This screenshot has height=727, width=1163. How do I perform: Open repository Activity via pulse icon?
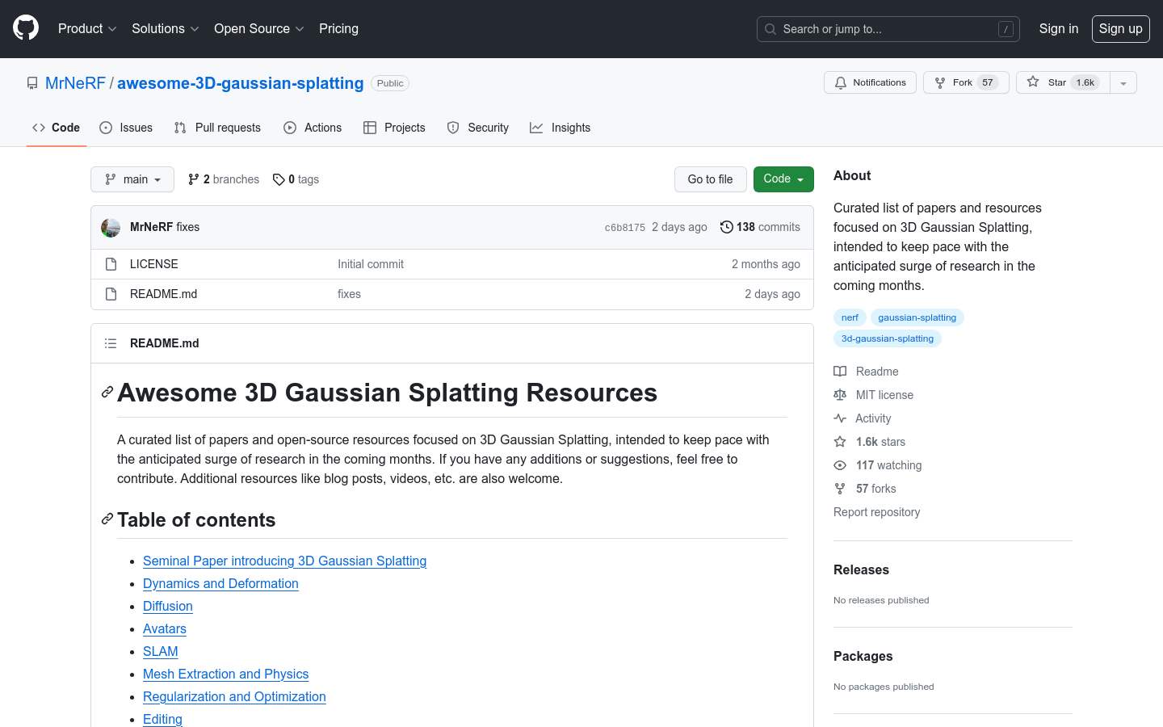point(840,418)
